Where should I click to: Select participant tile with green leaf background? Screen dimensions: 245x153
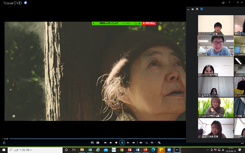(216, 108)
